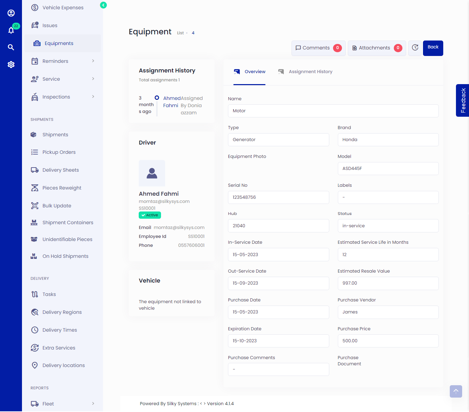Select the Overview tab
The image size is (469, 412).
click(x=254, y=72)
